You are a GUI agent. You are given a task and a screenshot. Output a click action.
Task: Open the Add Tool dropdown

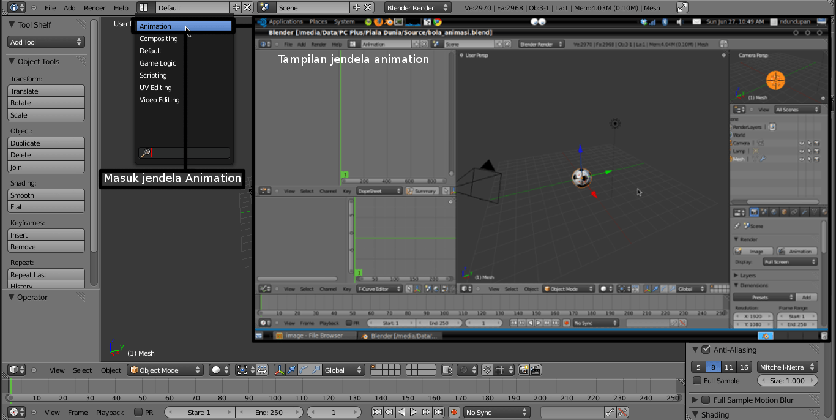pyautogui.click(x=47, y=42)
